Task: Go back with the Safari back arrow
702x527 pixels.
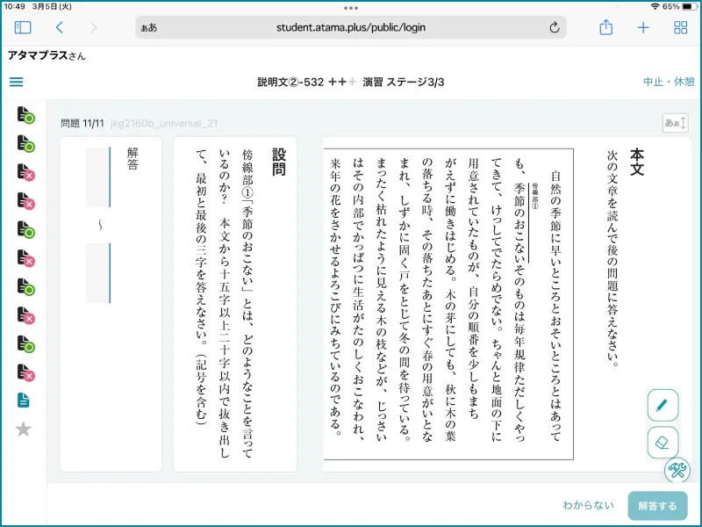Action: [59, 27]
